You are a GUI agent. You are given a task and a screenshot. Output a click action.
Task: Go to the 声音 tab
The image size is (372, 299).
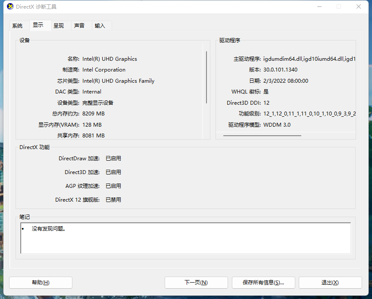coord(79,26)
